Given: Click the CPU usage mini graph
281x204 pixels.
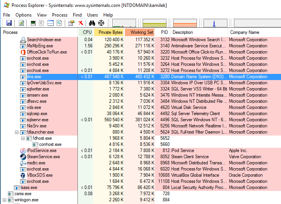Looking at the screenshot, I should (x=124, y=23).
